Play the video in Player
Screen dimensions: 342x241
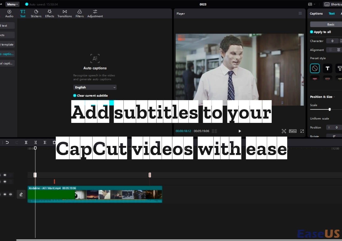click(240, 131)
